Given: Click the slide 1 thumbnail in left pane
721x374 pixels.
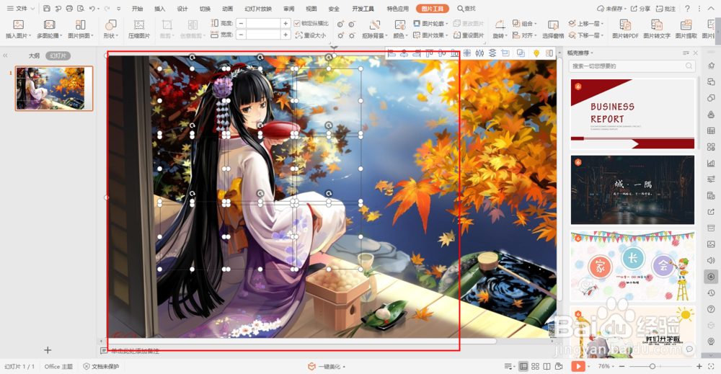Looking at the screenshot, I should tap(54, 88).
